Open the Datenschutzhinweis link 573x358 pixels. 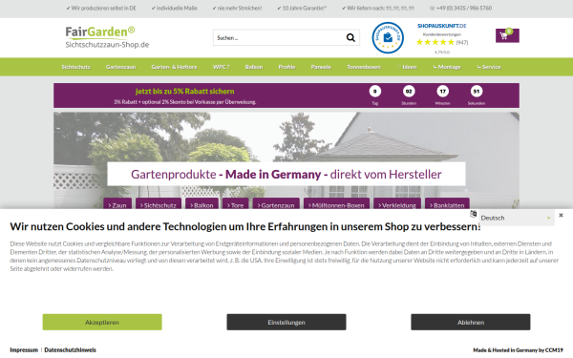(70, 350)
